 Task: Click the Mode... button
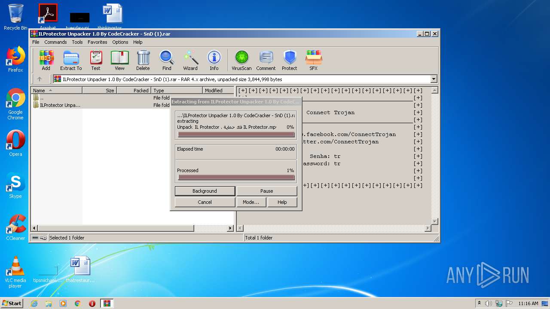251,202
